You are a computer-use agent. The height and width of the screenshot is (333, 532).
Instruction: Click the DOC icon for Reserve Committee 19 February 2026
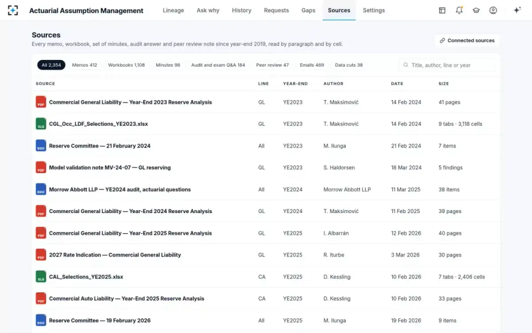pyautogui.click(x=41, y=320)
